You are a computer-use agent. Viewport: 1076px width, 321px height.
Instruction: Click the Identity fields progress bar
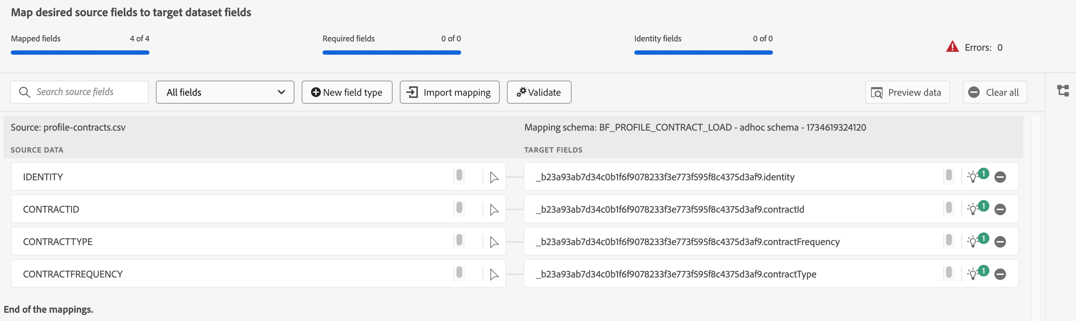click(x=703, y=53)
